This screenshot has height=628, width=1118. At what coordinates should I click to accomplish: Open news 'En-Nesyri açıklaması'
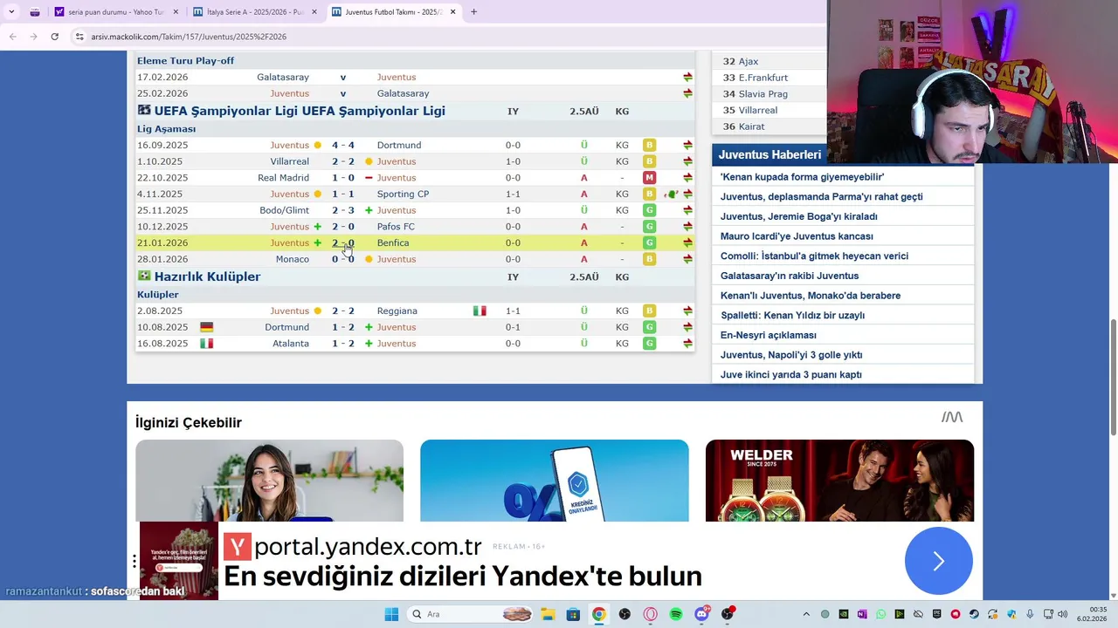point(769,335)
